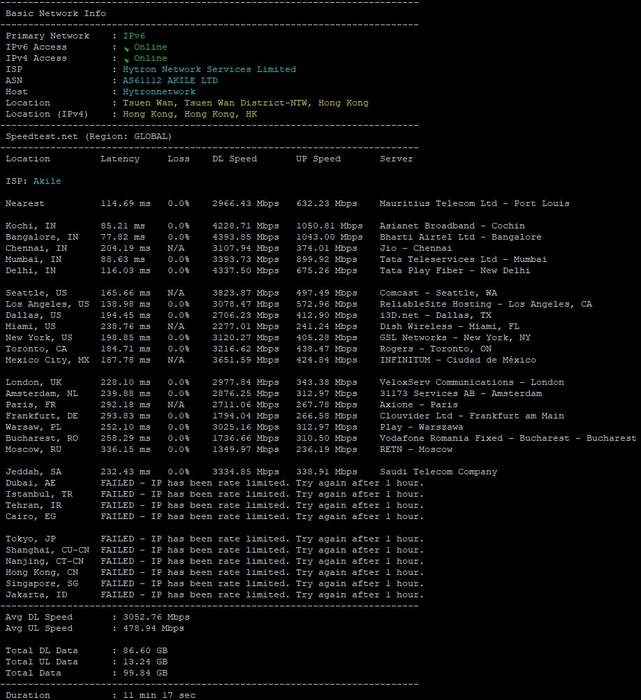
Task: Click the Tokyo, JP location label
Action: pyautogui.click(x=30, y=538)
